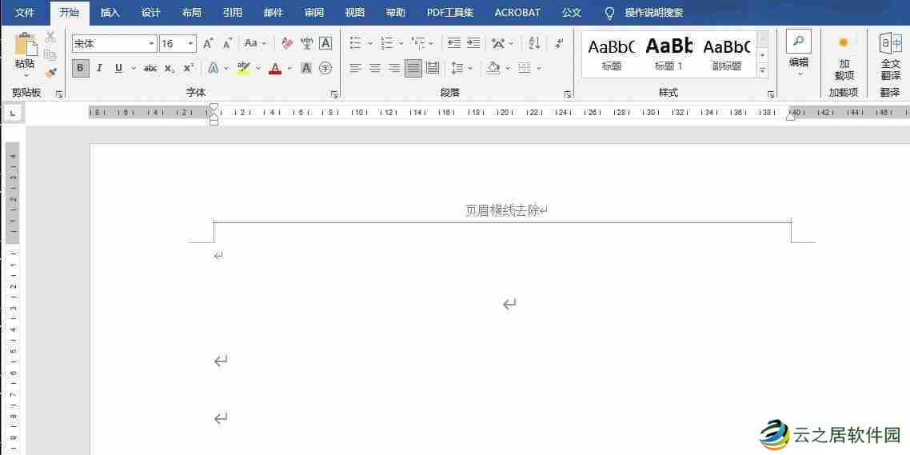Decrease font size with shrink icon
This screenshot has width=910, height=455.
click(227, 43)
